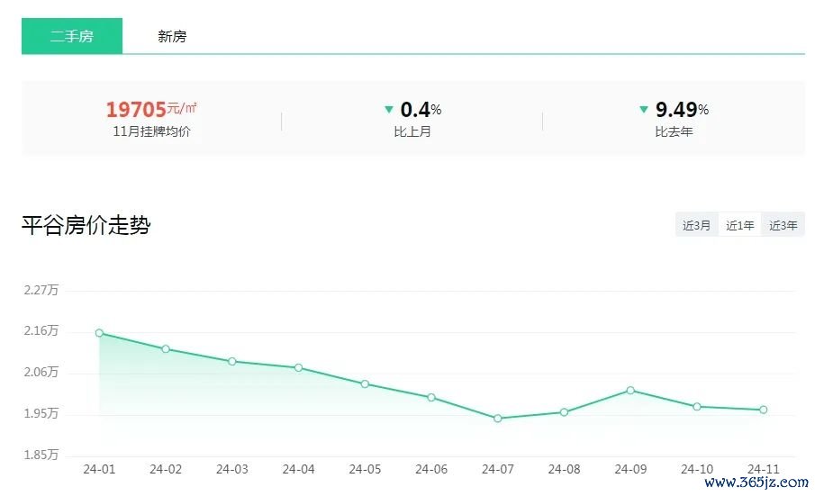Click the 24-08 x-axis label
The width and height of the screenshot is (815, 496).
564,470
